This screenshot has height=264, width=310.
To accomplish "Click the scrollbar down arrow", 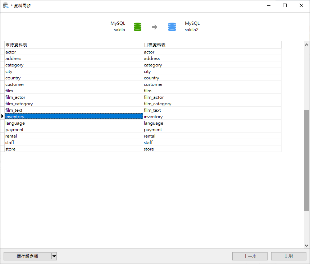I will (306, 246).
